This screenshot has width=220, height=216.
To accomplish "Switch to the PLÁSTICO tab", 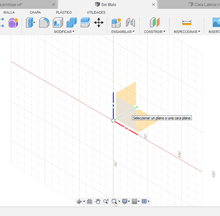I will point(64,12).
